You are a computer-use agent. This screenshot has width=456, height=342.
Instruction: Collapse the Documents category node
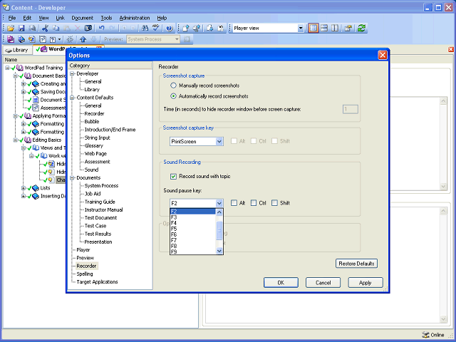72,177
